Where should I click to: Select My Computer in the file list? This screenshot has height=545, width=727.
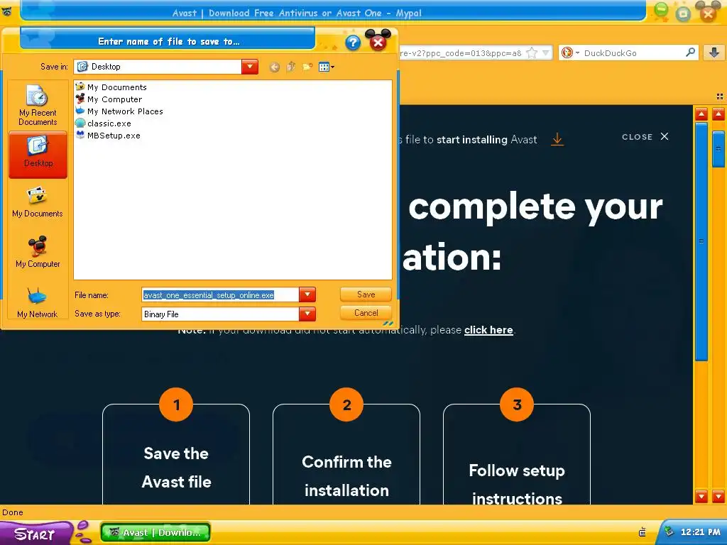point(109,99)
